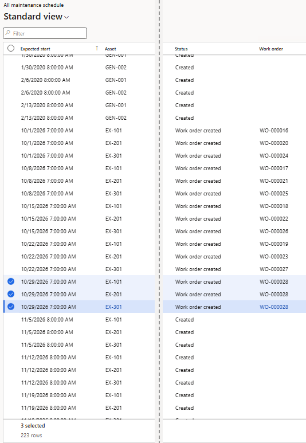
Task: Select EX-201 asset on 11/5/2026 row
Action: coord(113,332)
